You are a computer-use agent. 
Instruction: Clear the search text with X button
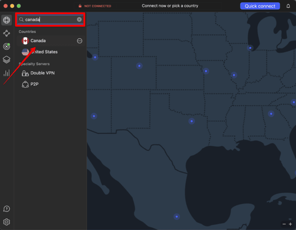coord(79,19)
